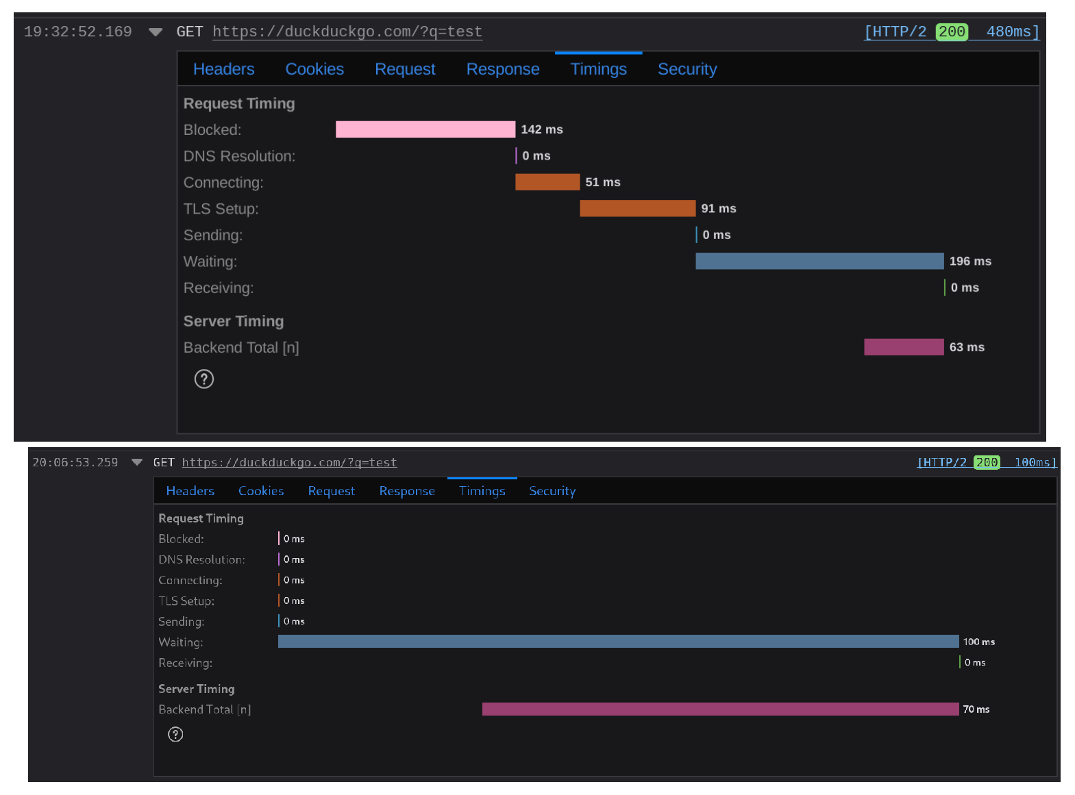
Task: Collapse the 19:32:52.169 request details arrow
Action: tap(156, 32)
